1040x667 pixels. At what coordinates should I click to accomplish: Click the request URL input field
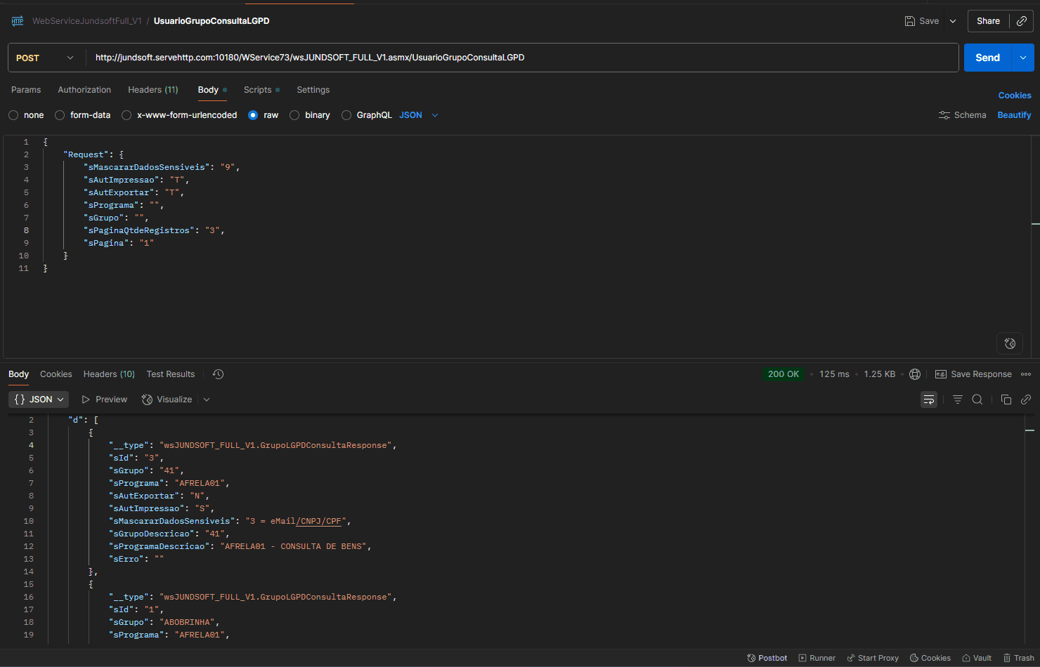tap(520, 58)
